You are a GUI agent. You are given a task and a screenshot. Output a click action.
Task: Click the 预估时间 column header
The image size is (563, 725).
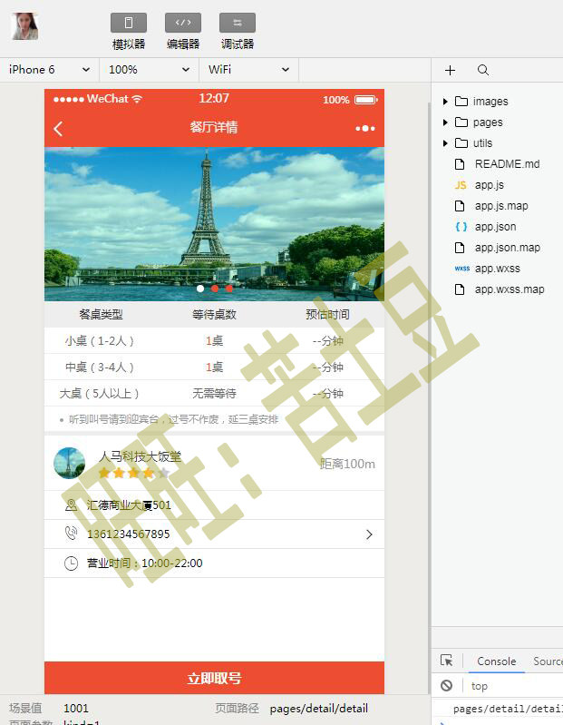click(327, 315)
